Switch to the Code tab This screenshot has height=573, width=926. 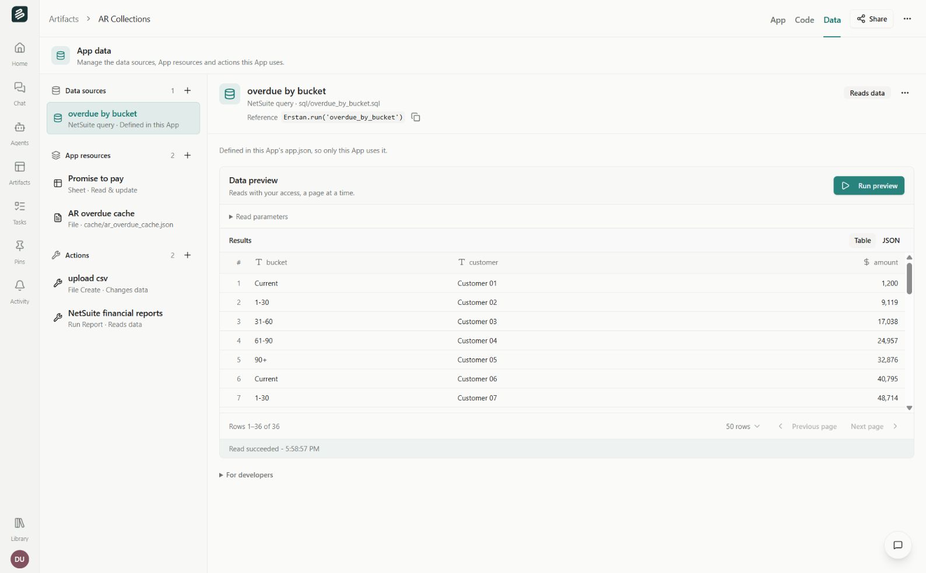[x=804, y=20]
